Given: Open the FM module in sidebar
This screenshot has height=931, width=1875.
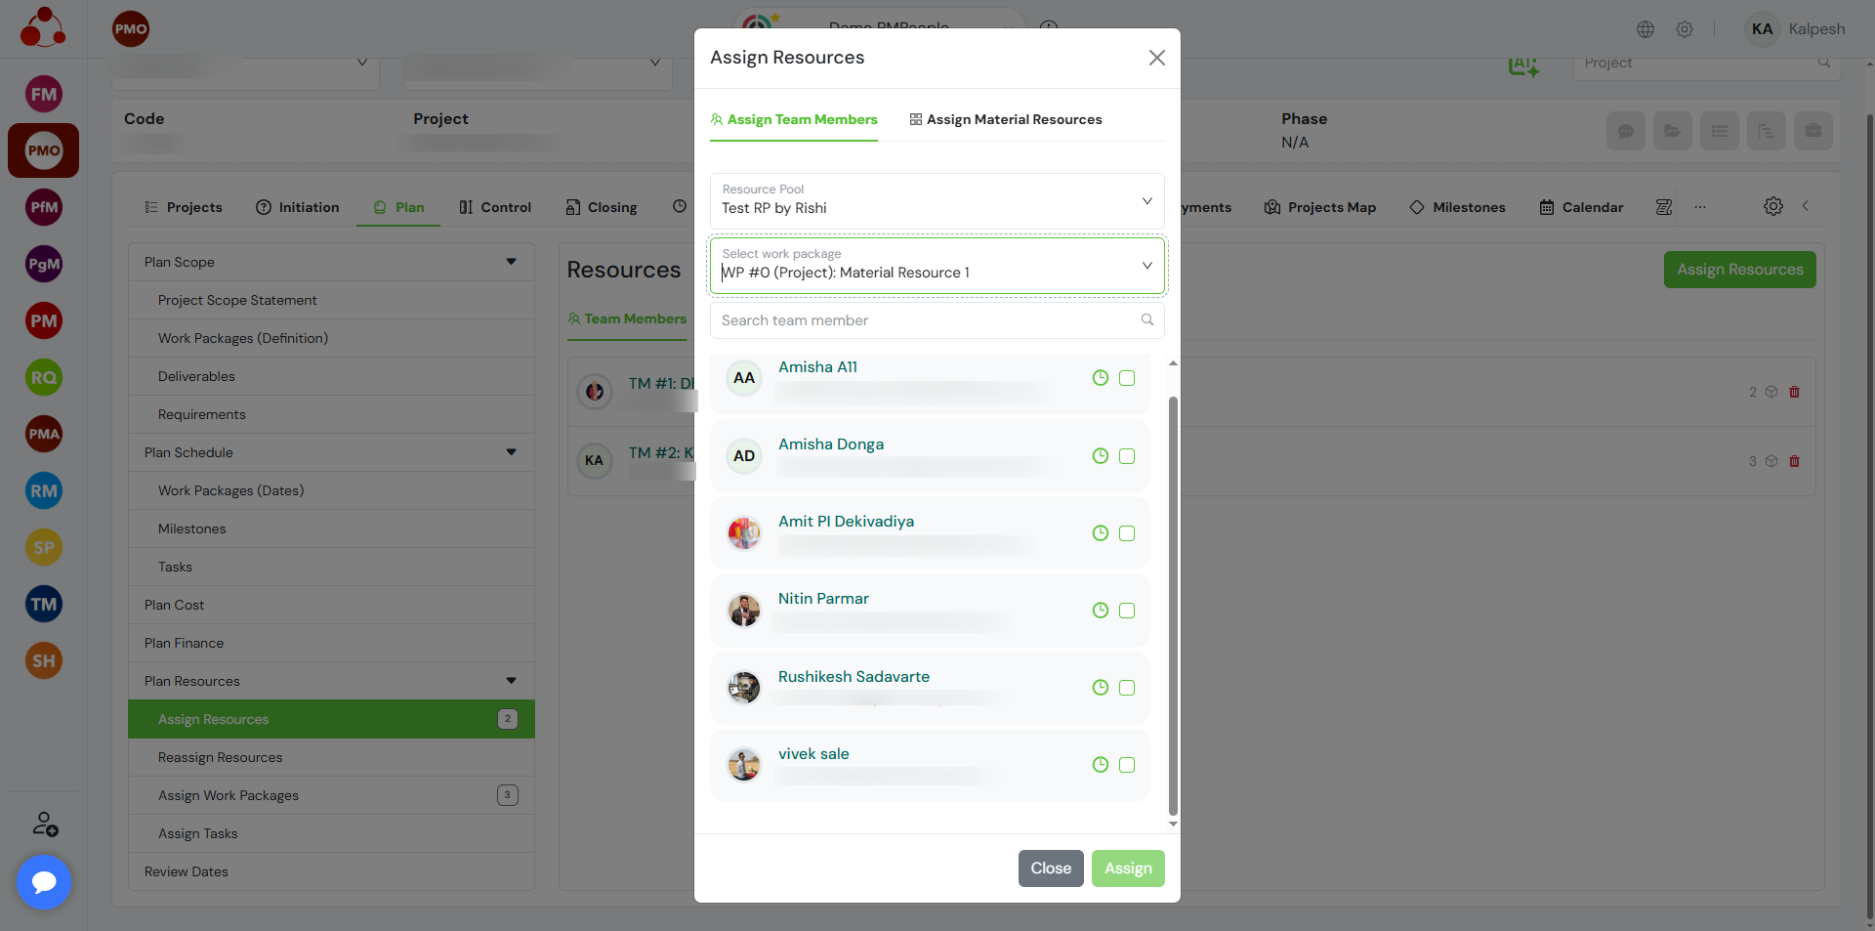Looking at the screenshot, I should click(x=44, y=94).
